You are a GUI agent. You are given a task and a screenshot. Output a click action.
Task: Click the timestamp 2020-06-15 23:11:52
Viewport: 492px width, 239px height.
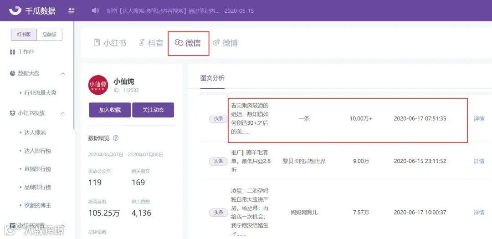pos(420,161)
